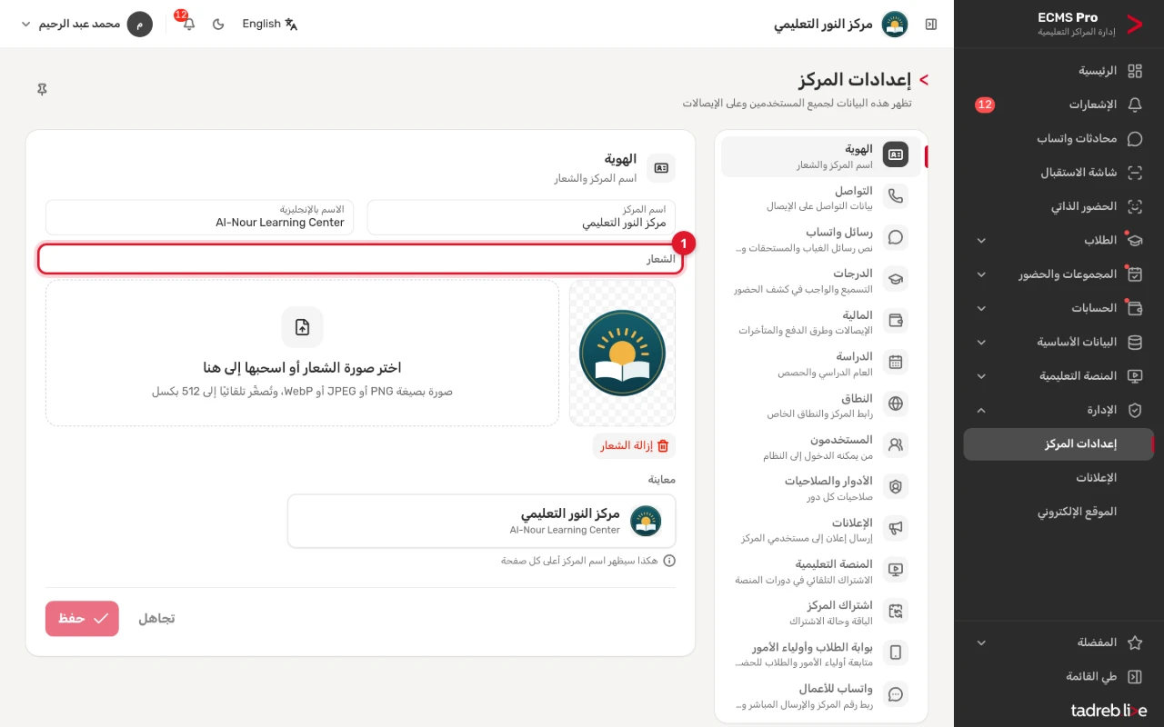Click التواصل phone icon in settings list
1164x727 pixels.
(x=896, y=196)
